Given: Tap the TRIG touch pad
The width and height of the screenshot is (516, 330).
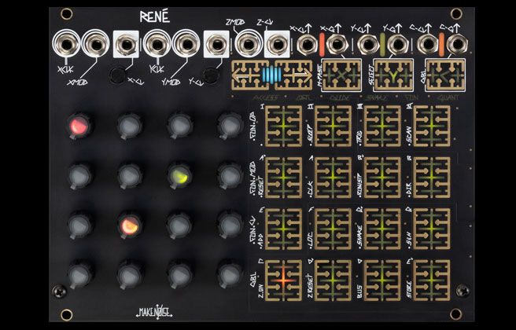Looking at the screenshot, I should click(x=382, y=126).
